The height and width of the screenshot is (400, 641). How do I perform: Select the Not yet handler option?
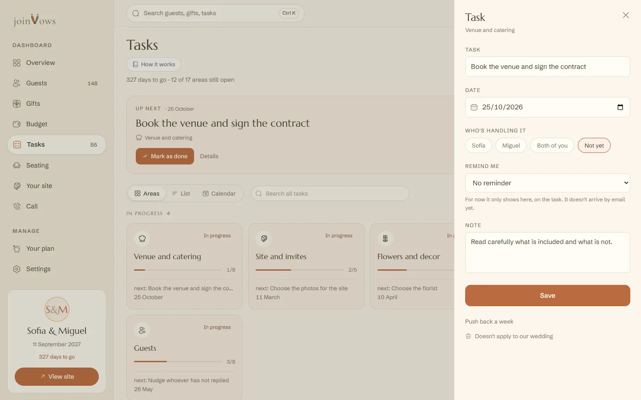tap(594, 145)
